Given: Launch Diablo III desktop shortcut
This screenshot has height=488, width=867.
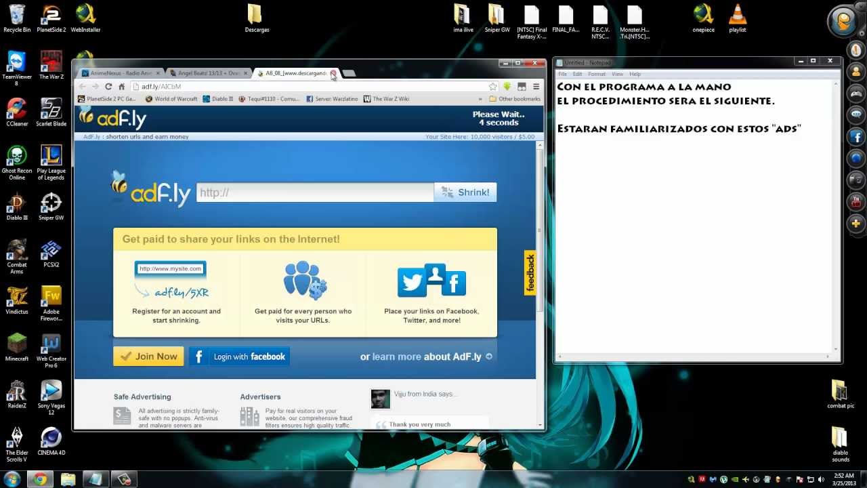Looking at the screenshot, I should click(17, 207).
